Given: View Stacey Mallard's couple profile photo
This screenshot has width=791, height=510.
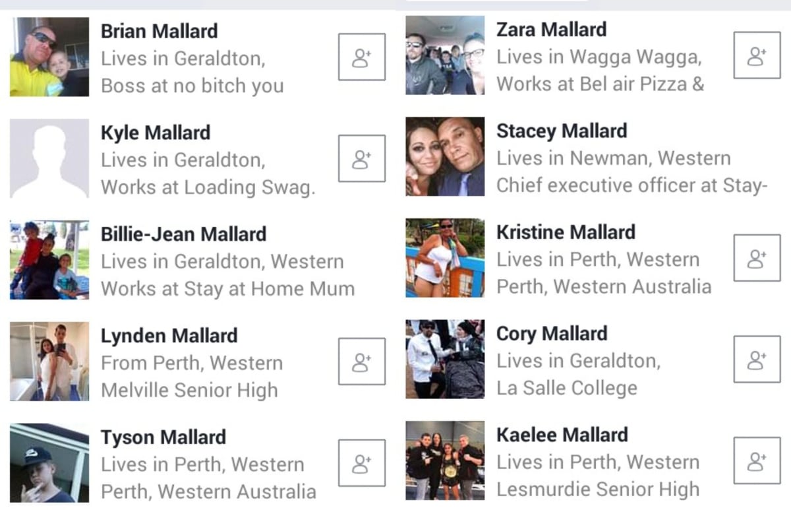Looking at the screenshot, I should click(x=445, y=157).
